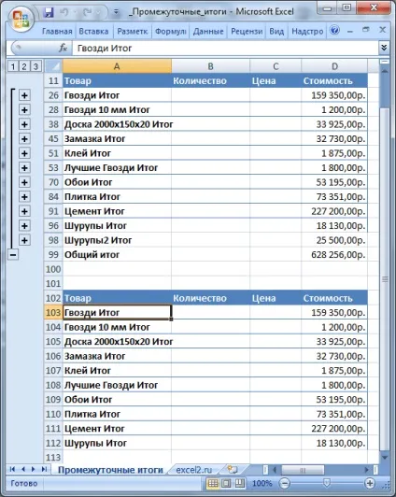
Task: Switch to Page Break Preview in status bar
Action: (240, 483)
